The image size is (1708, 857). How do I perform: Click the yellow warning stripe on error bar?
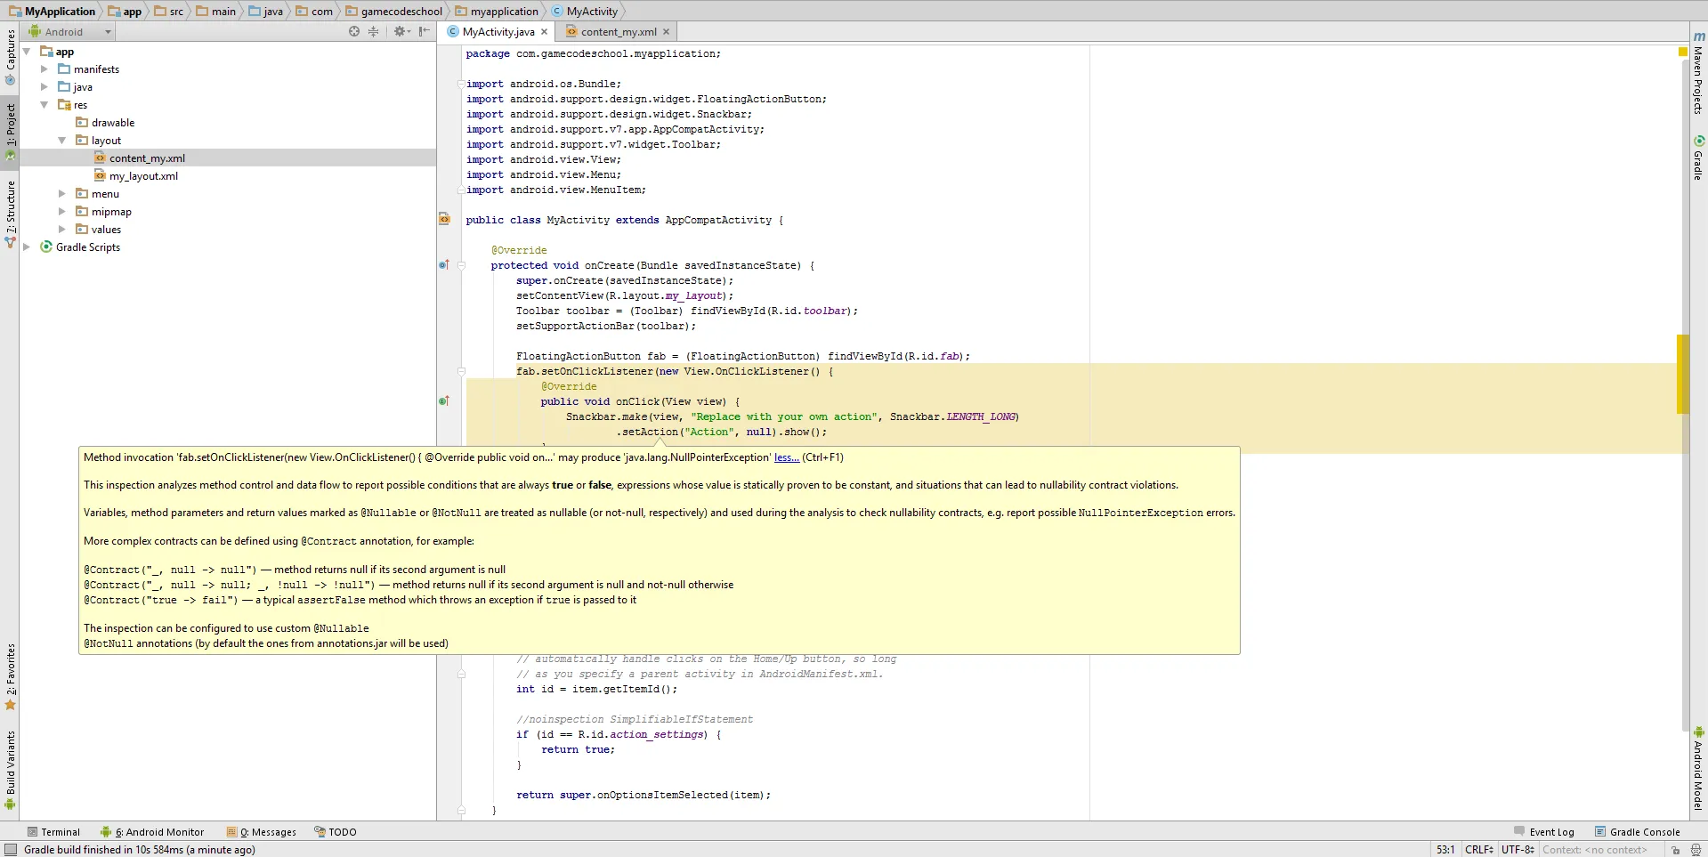point(1682,374)
